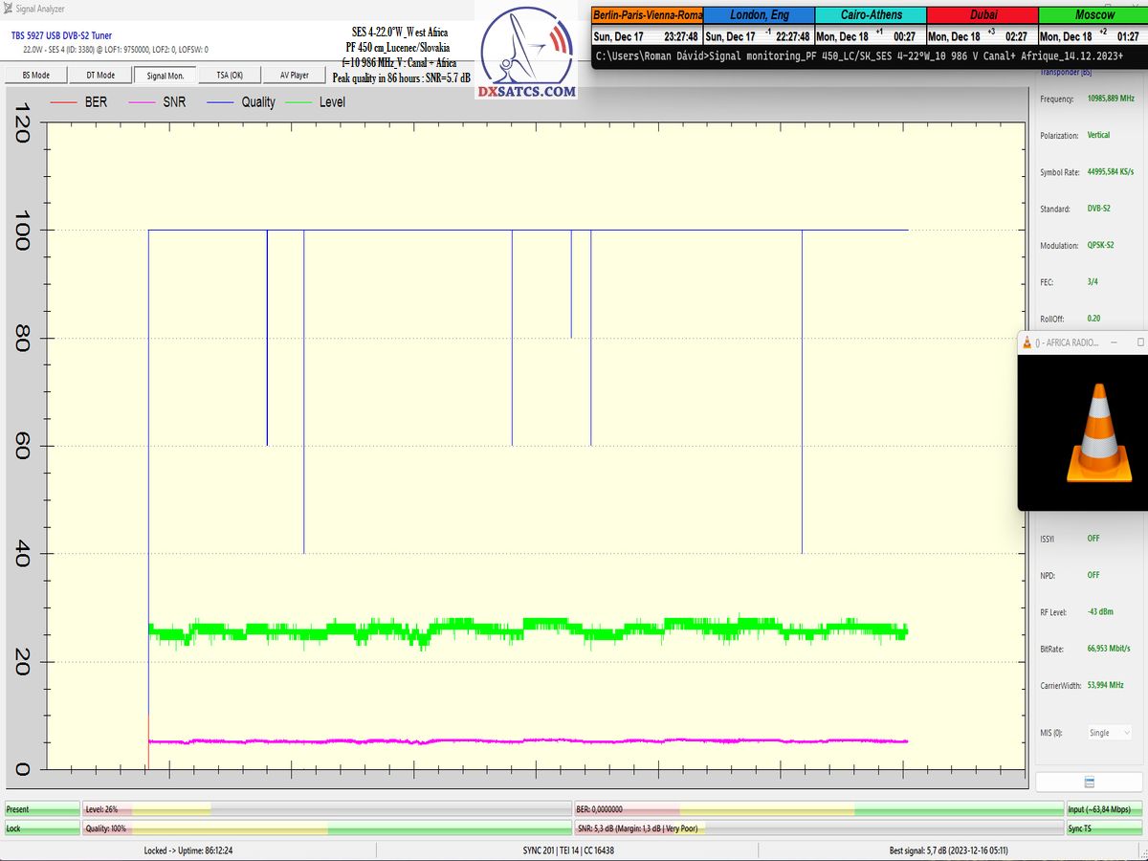Toggle the SNR legend entry
Screen dimensions: 1148x861
162,102
